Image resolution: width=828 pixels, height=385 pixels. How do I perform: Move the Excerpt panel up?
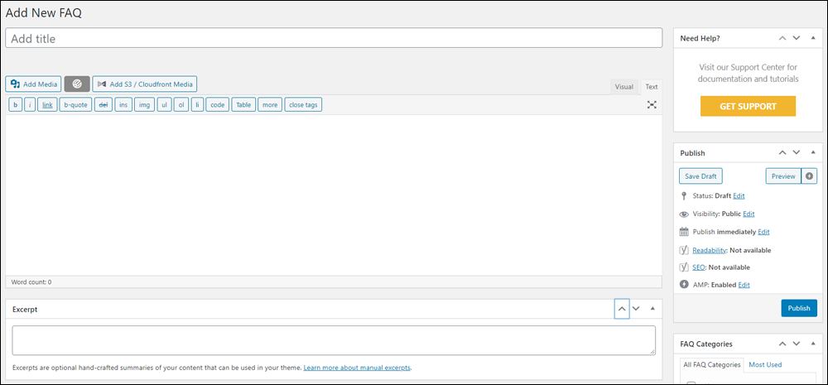coord(622,309)
